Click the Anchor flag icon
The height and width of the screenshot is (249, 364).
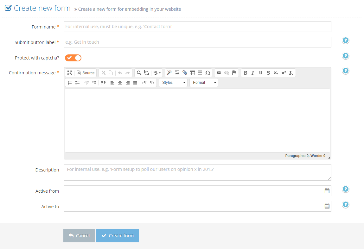(234, 73)
